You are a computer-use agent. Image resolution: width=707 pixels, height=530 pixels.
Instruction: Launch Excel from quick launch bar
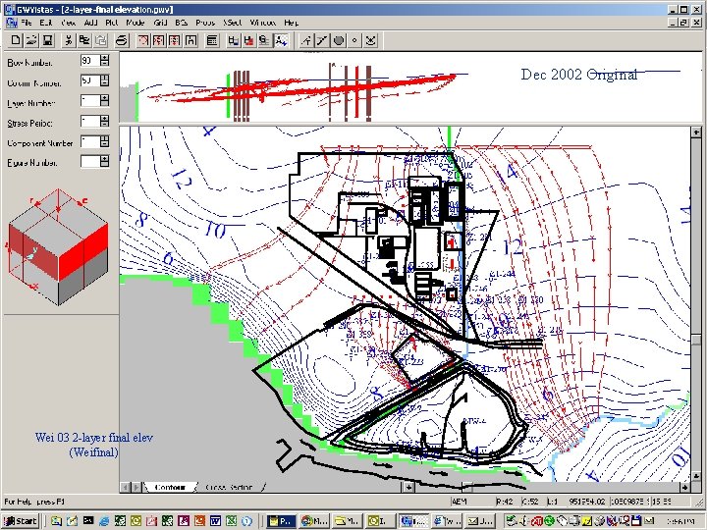[232, 521]
